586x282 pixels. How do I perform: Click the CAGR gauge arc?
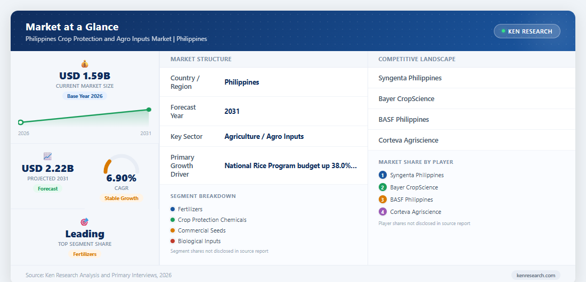121,164
